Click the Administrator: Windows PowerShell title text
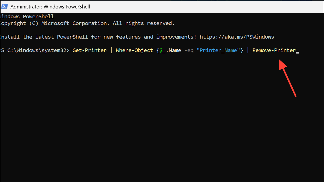324x182 pixels. (x=50, y=6)
